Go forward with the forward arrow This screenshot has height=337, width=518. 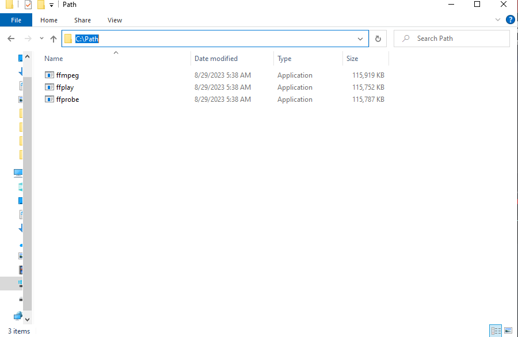28,39
